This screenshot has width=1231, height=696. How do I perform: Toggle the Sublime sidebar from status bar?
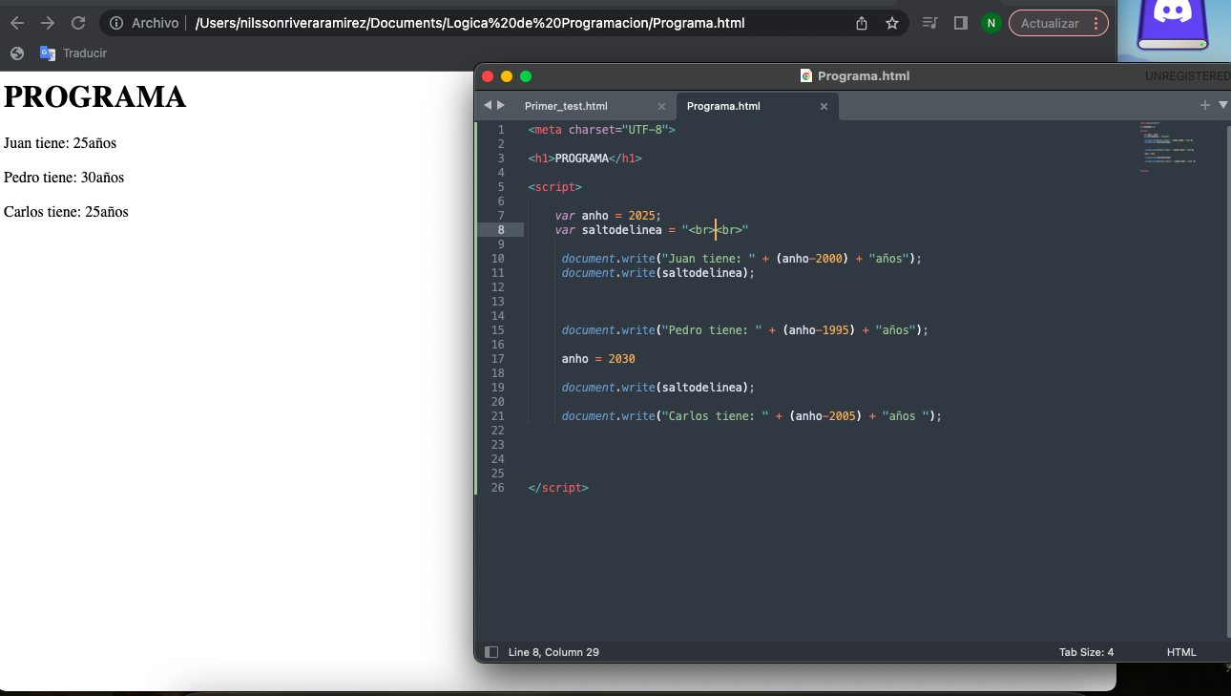(491, 652)
